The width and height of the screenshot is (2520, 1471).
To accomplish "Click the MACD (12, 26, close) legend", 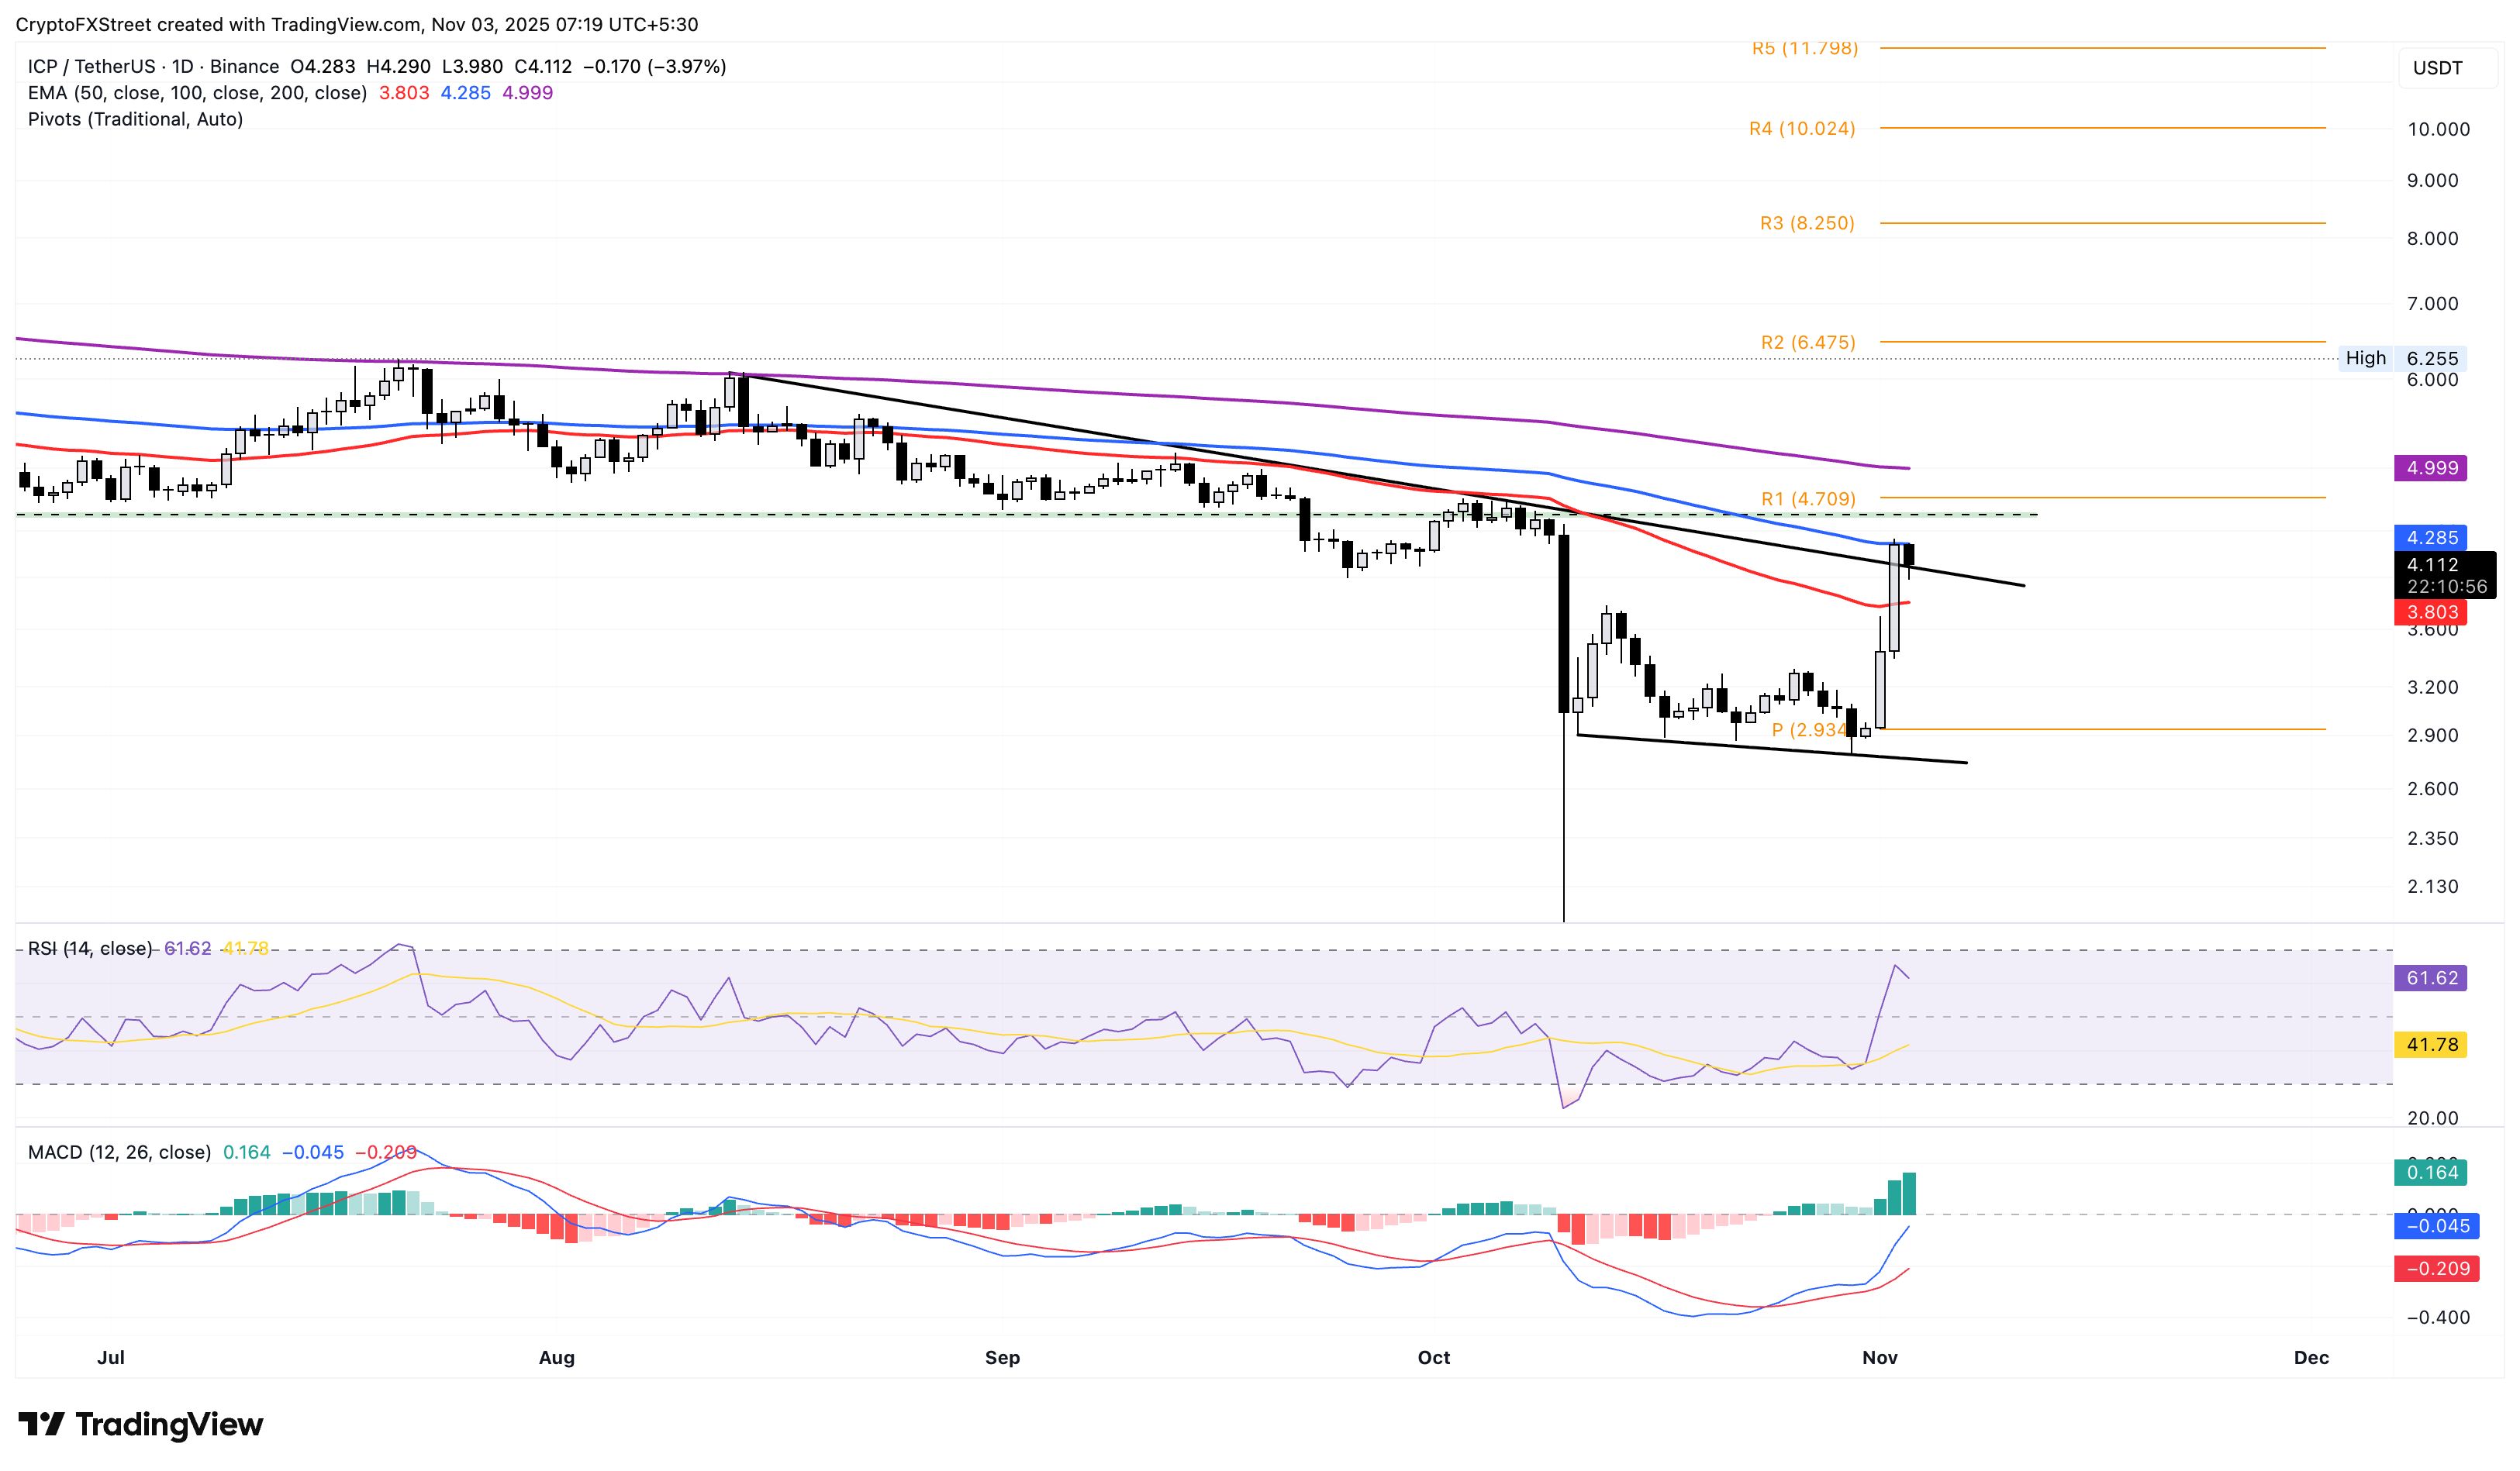I will tap(119, 1152).
